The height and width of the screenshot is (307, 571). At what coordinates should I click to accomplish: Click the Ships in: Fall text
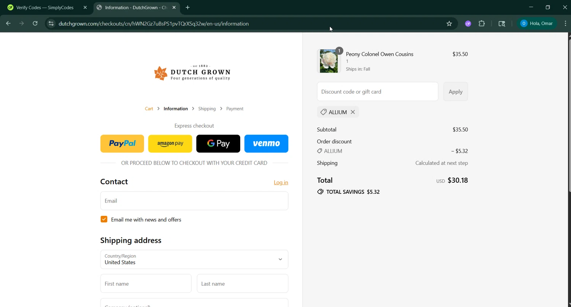[x=358, y=69]
